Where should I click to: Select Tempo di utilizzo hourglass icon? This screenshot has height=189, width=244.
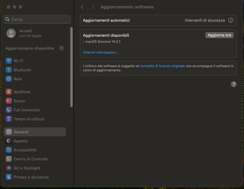(x=9, y=119)
